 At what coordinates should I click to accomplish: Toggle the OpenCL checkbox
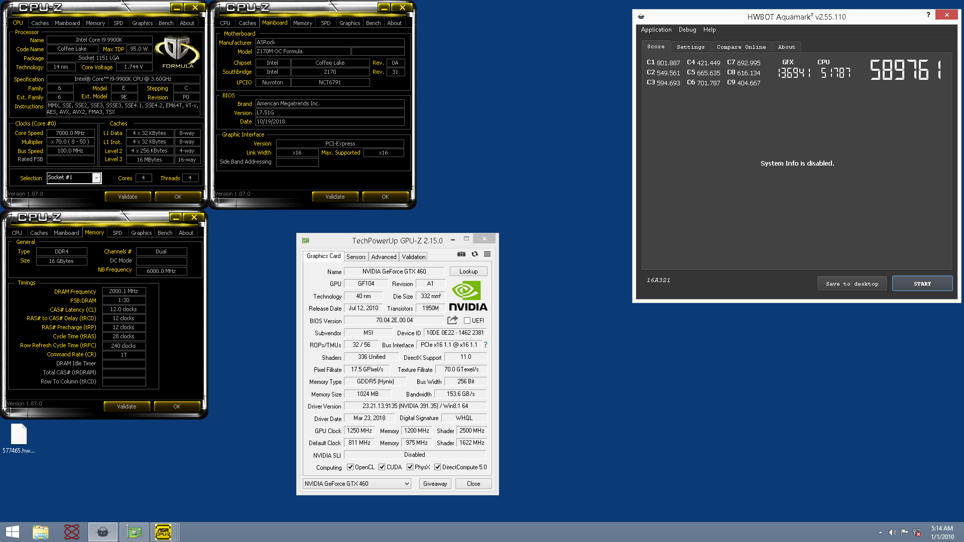(350, 467)
